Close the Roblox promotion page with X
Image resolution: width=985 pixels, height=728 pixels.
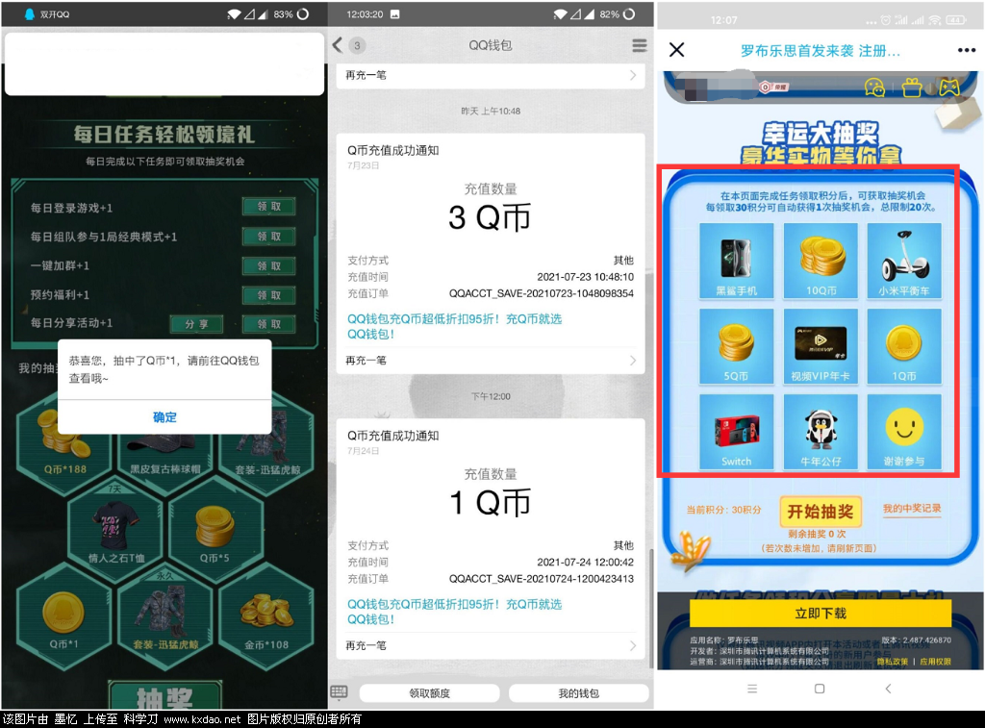tap(677, 50)
